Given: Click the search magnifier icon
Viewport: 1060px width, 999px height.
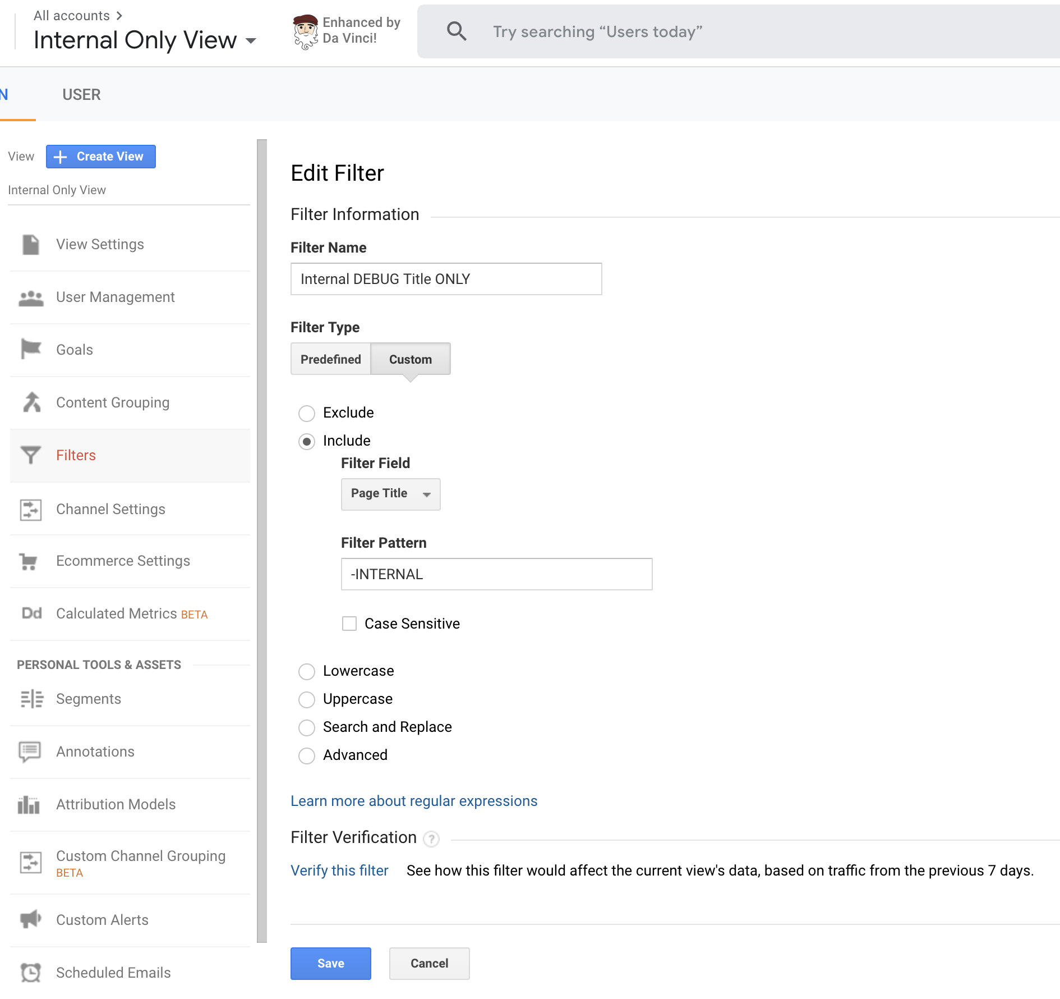Looking at the screenshot, I should (457, 31).
